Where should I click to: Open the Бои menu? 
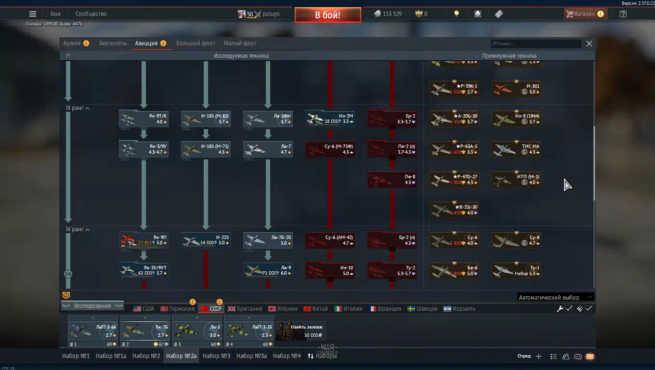coord(55,14)
